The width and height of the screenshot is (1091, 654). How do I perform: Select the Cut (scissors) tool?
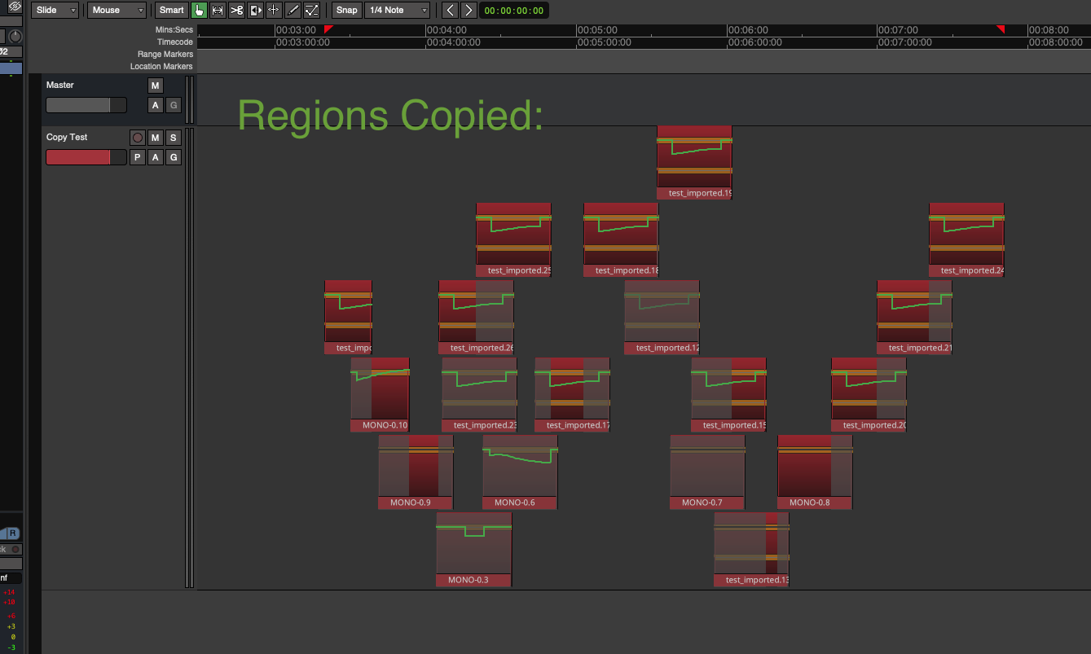pyautogui.click(x=236, y=11)
